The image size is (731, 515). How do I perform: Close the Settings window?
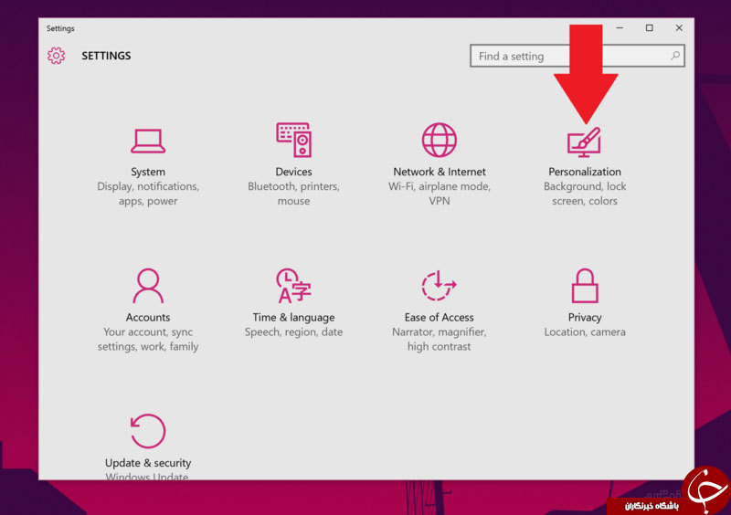coord(679,28)
